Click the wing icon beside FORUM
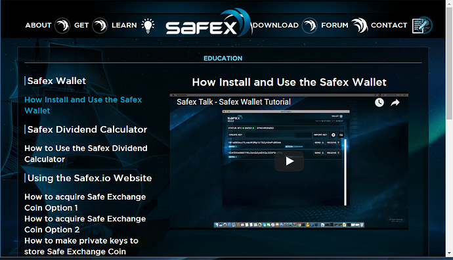 pyautogui.click(x=359, y=26)
